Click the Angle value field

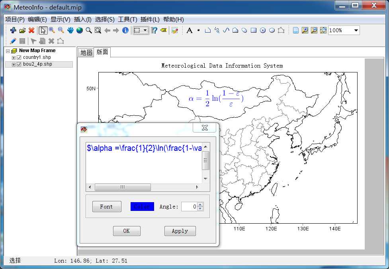tap(190, 207)
